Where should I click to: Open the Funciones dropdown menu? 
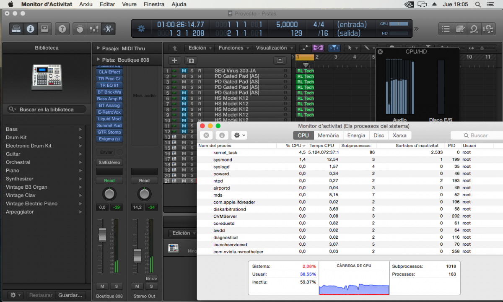coord(233,48)
